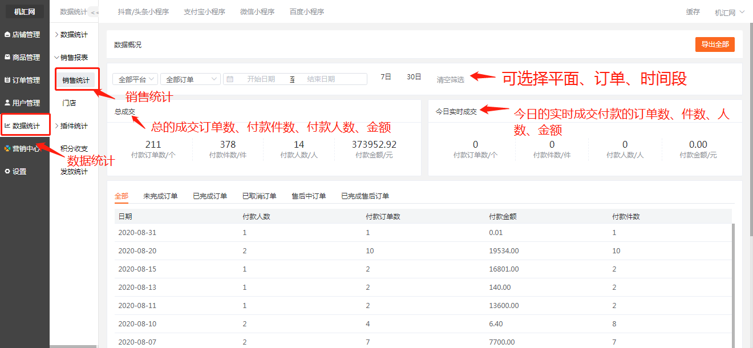Select the 门店 submenu item
Viewport: 753px width, 348px height.
tap(69, 103)
